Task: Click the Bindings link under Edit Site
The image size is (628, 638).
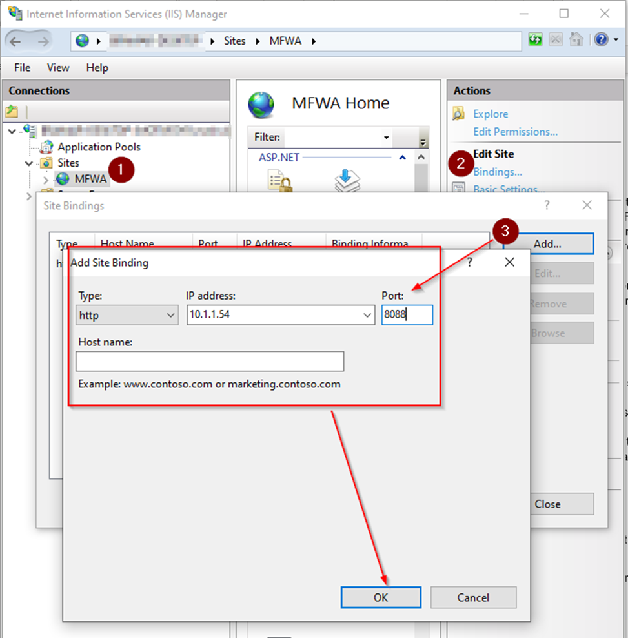Action: coord(498,172)
